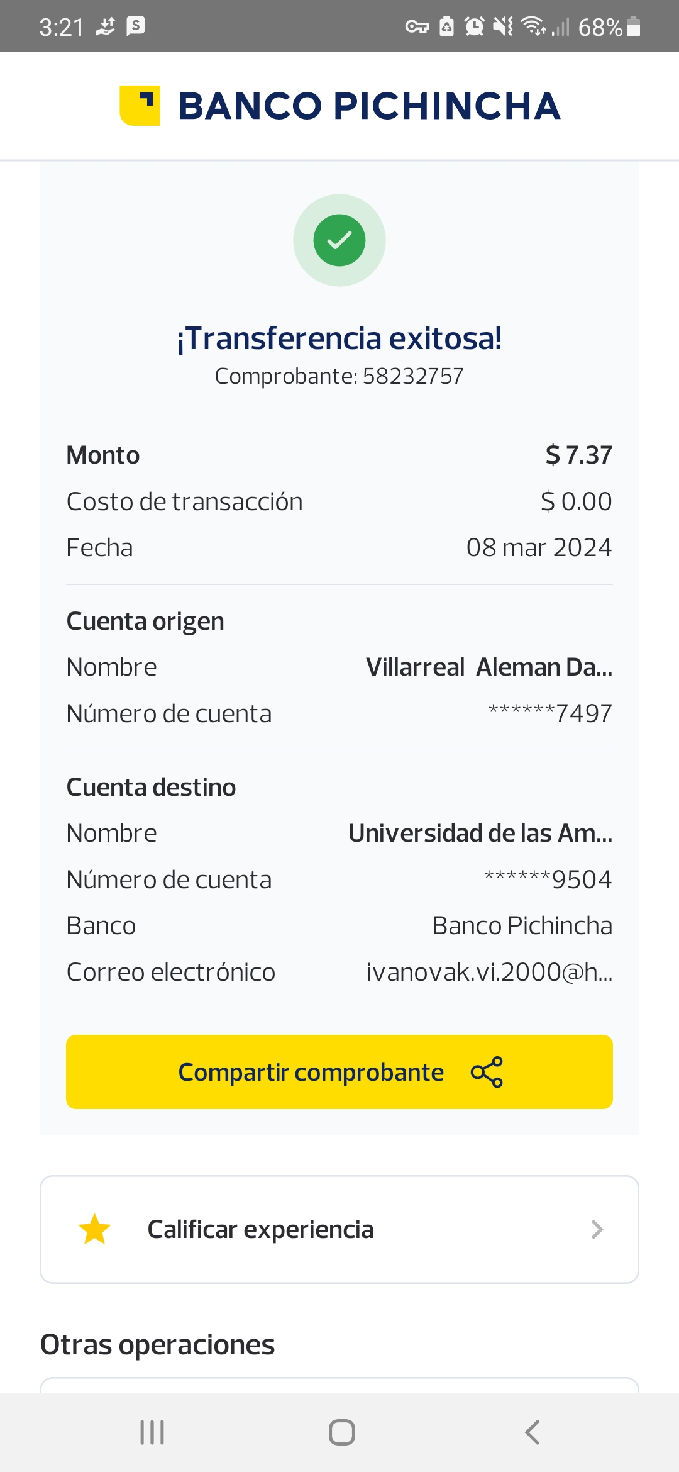Tap the battery icon in the status bar
The image size is (679, 1472).
coord(634,27)
